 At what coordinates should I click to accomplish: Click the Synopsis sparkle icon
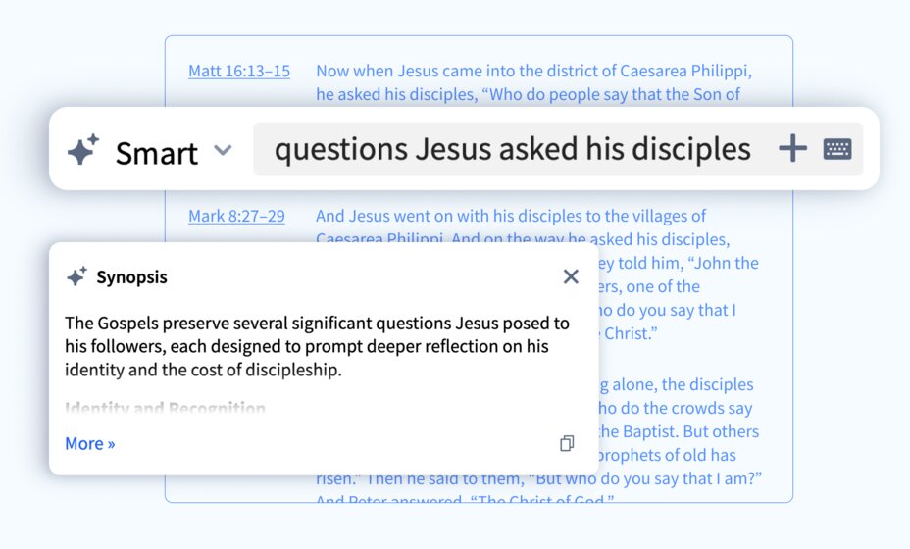click(76, 277)
